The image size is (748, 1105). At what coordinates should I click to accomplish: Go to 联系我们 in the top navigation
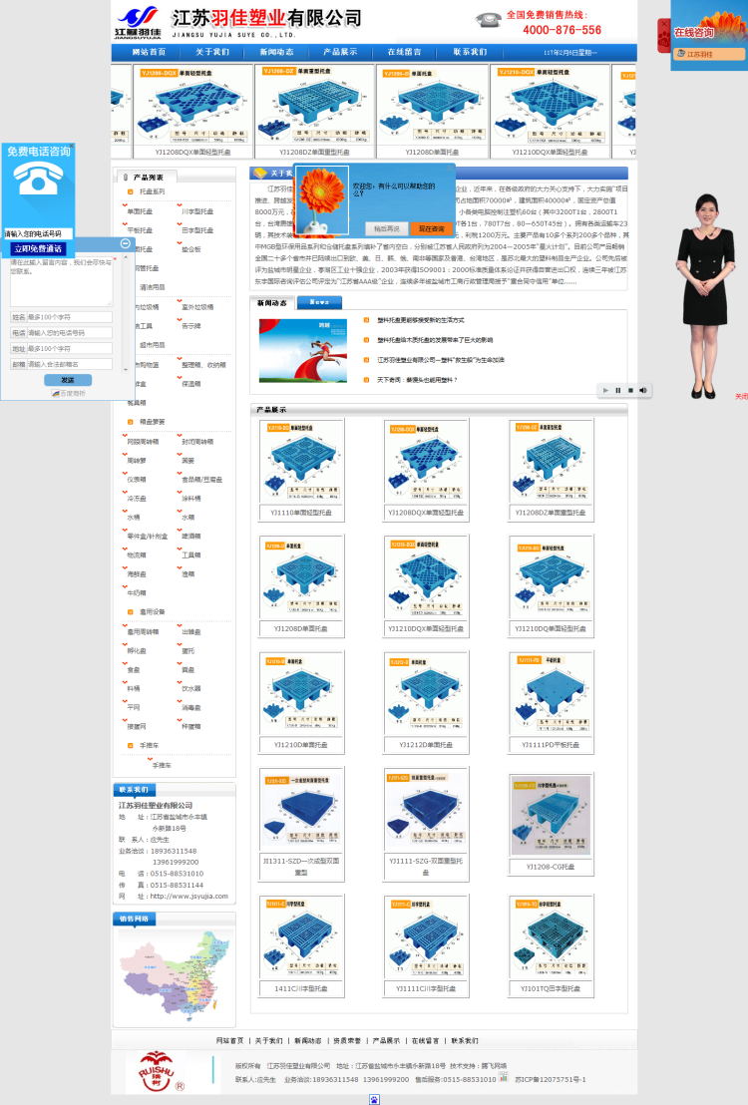470,52
